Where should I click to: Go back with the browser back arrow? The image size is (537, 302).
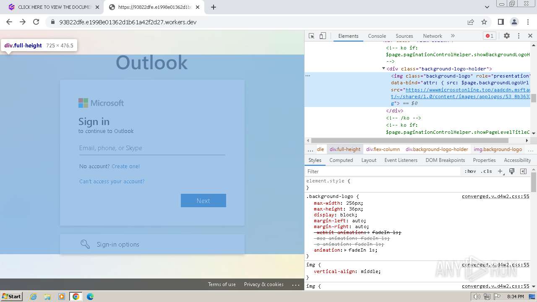click(9, 22)
